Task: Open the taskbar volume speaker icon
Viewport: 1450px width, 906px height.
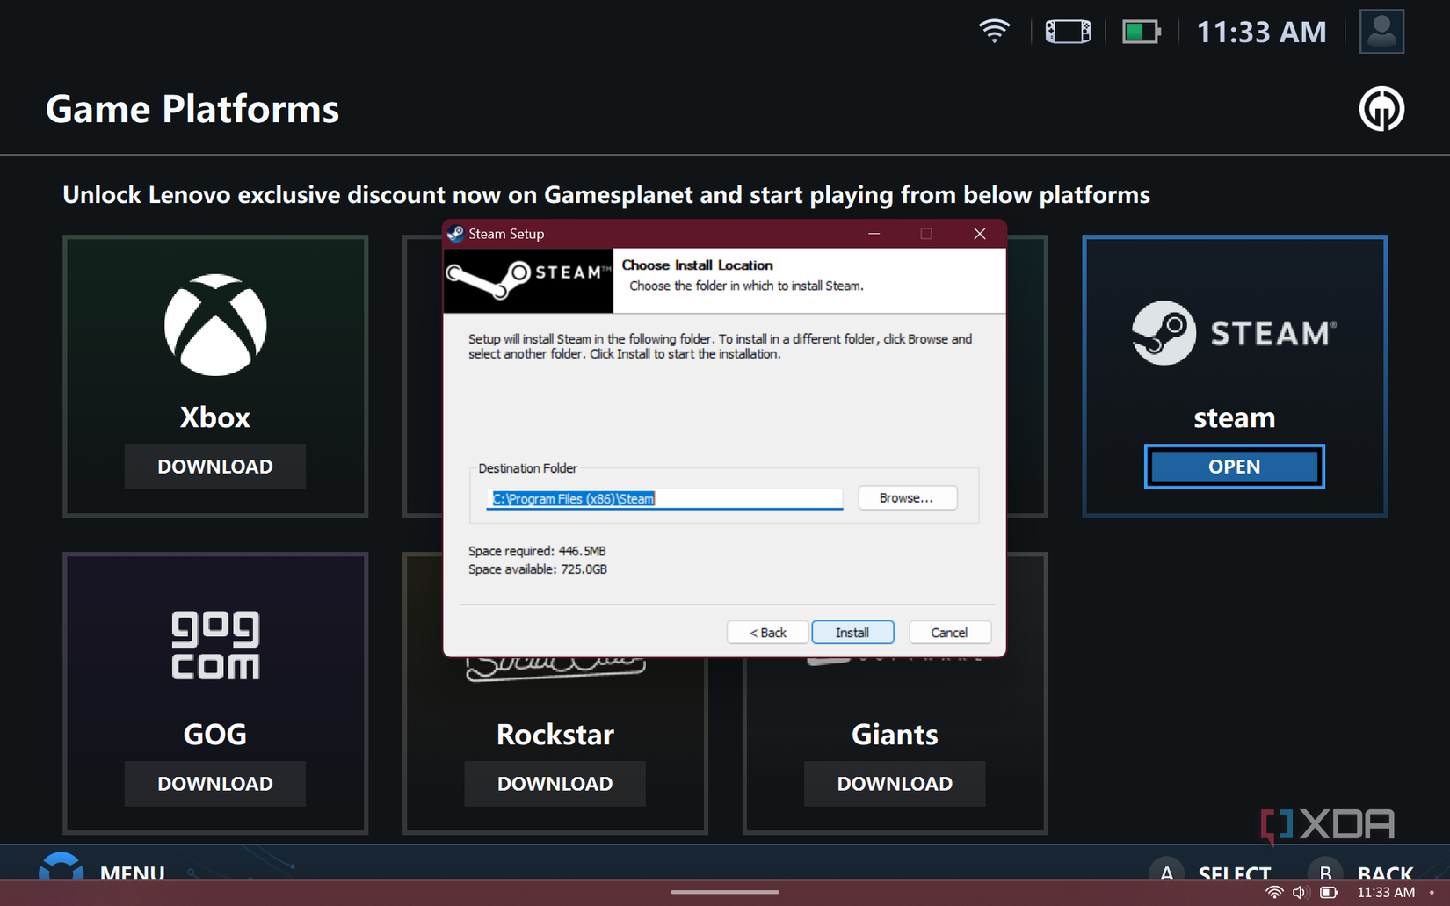Action: (1301, 893)
